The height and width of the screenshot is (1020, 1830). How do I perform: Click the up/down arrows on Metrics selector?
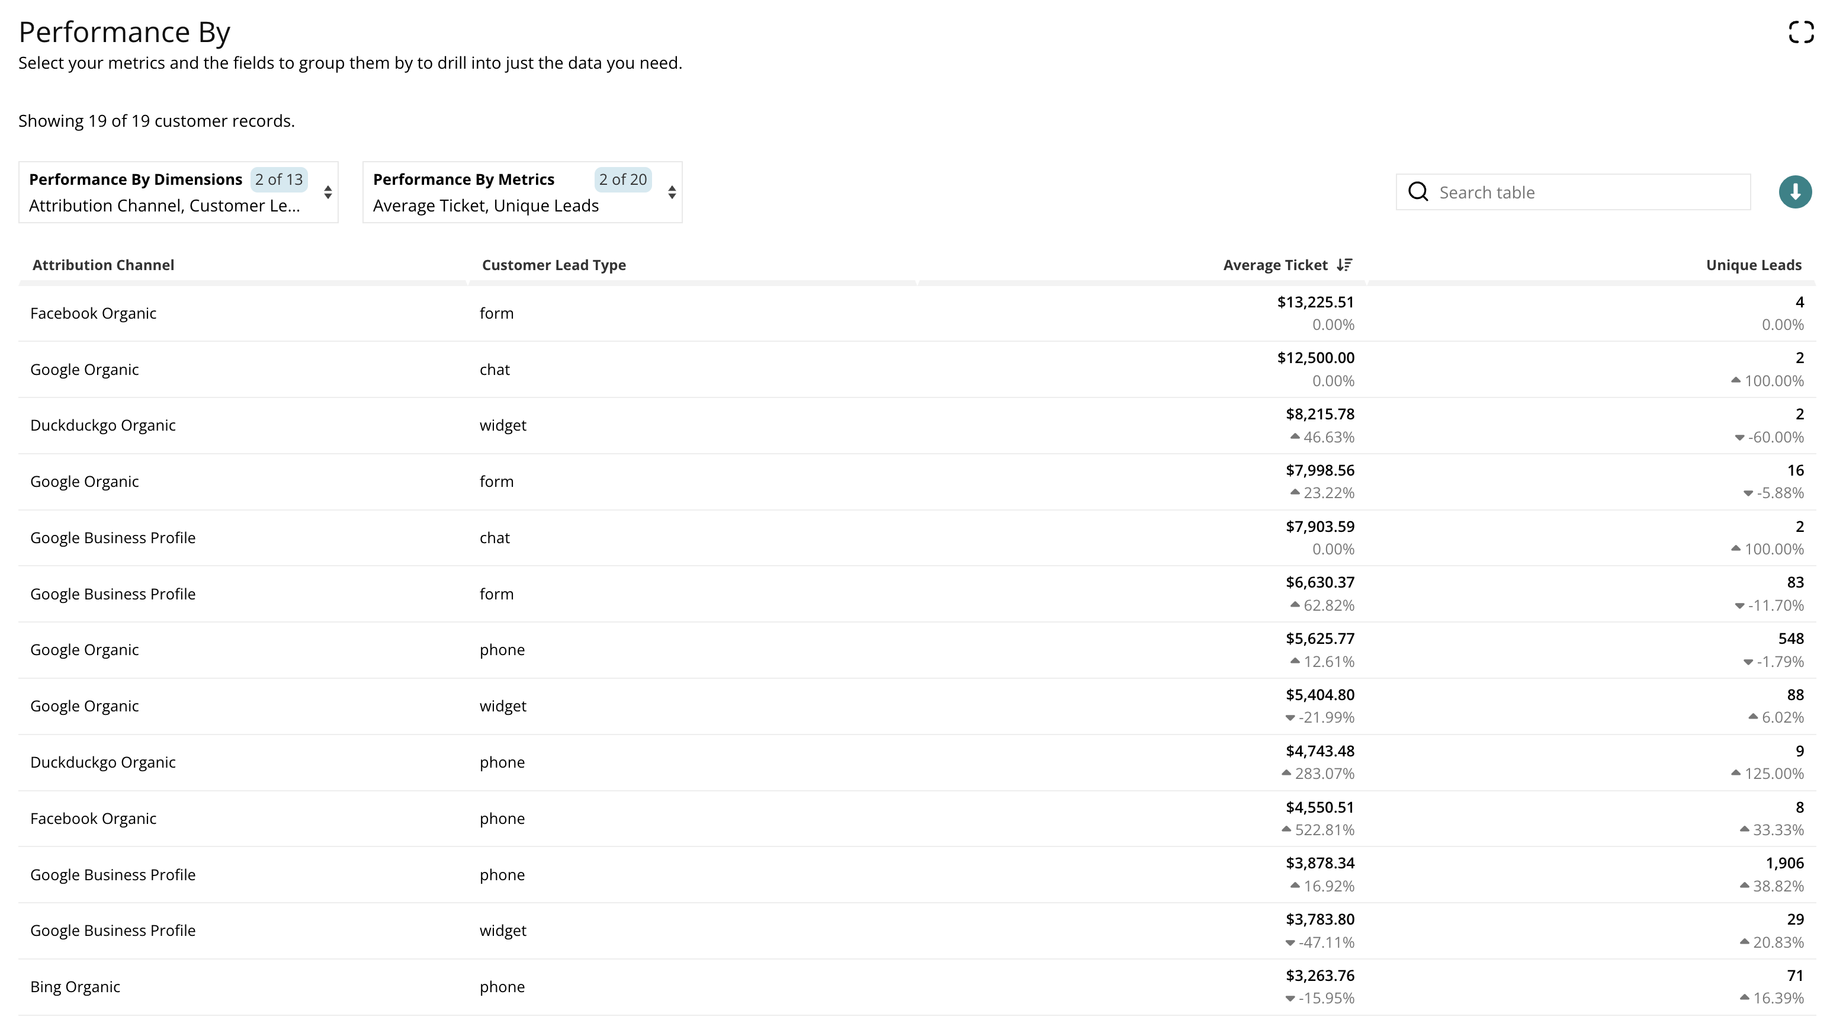(672, 193)
